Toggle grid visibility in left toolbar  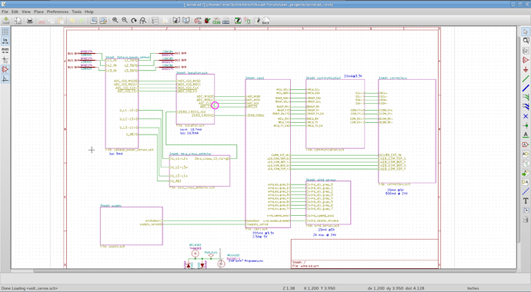pyautogui.click(x=5, y=32)
